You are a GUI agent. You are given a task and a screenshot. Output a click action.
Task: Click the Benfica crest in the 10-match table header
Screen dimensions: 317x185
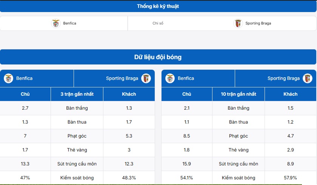[x=170, y=78]
